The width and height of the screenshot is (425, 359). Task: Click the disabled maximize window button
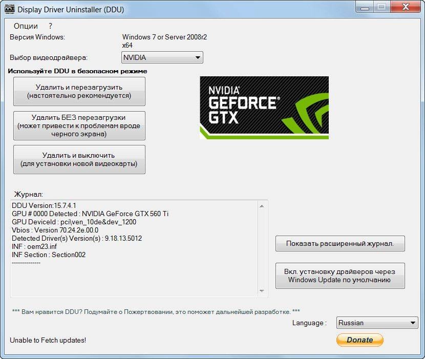[382, 7]
